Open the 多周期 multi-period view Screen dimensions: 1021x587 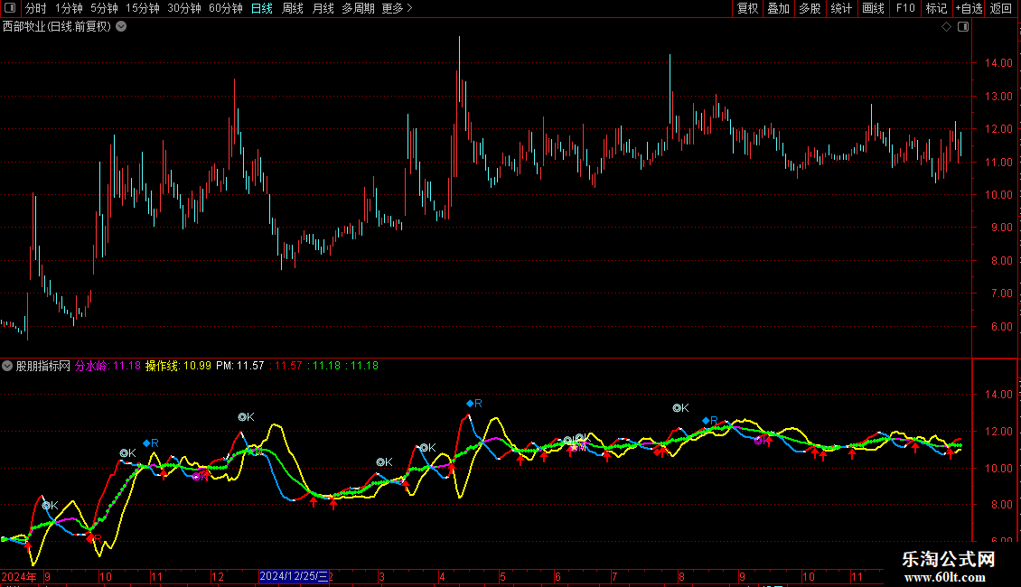358,8
